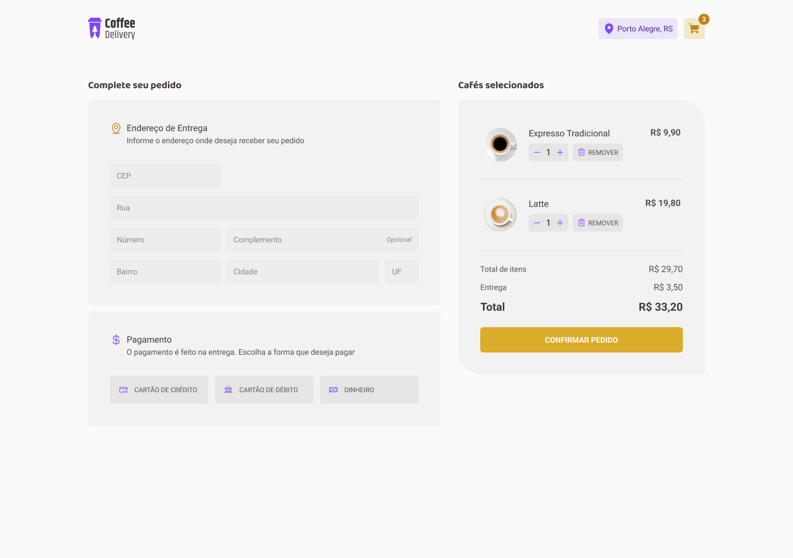Increase Latte quantity with the plus control
The width and height of the screenshot is (793, 558).
click(560, 223)
